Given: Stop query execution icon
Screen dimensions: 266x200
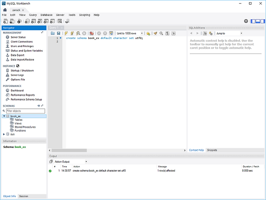Looking at the screenshot, I should (84, 33).
